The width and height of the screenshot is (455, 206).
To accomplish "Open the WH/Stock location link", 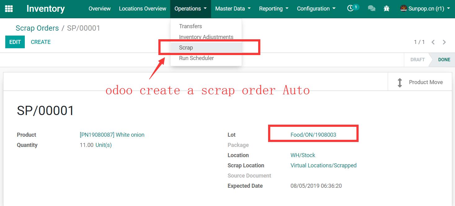I will click(303, 155).
